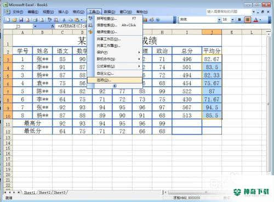Click the font color A icon
Viewport: 274px width, 202px height.
(x=256, y=20)
